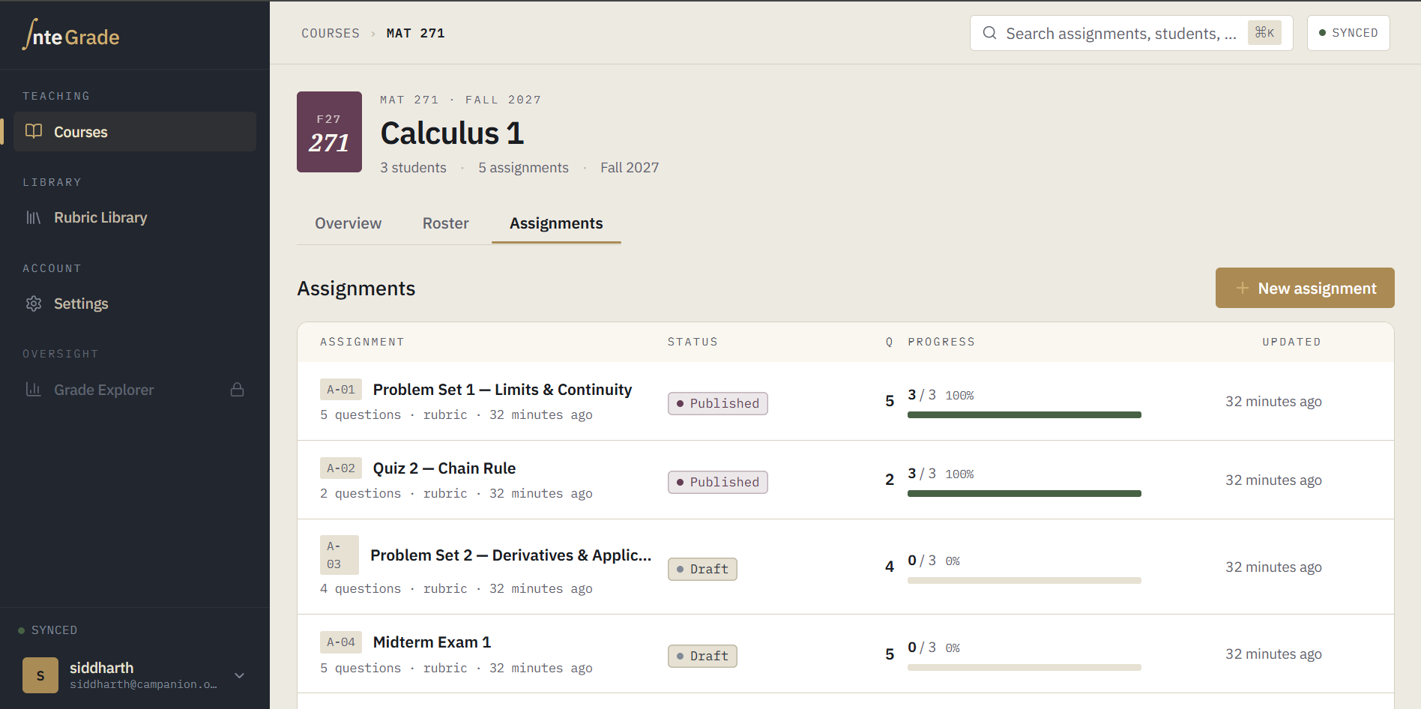Viewport: 1421px width, 709px height.
Task: Click Published status of Quiz 2
Action: 718,482
